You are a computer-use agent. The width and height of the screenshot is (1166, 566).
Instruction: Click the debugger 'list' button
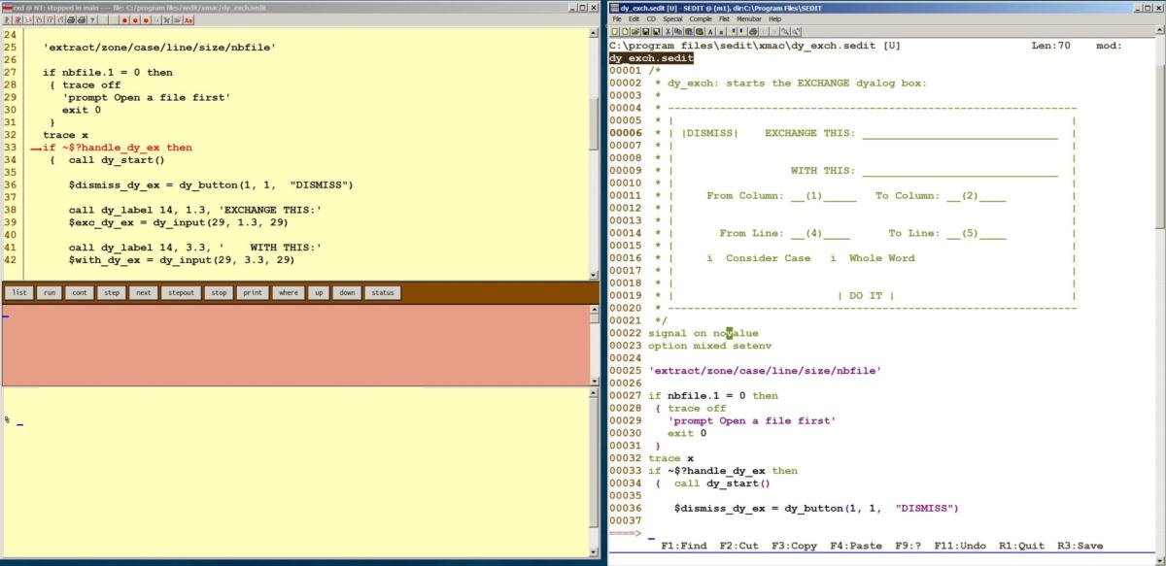coord(19,292)
